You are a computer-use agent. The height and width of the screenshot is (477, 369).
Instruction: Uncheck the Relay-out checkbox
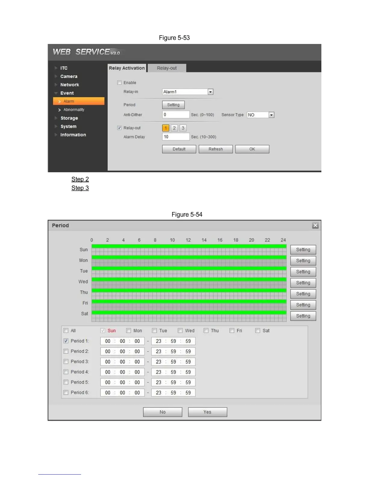(119, 128)
